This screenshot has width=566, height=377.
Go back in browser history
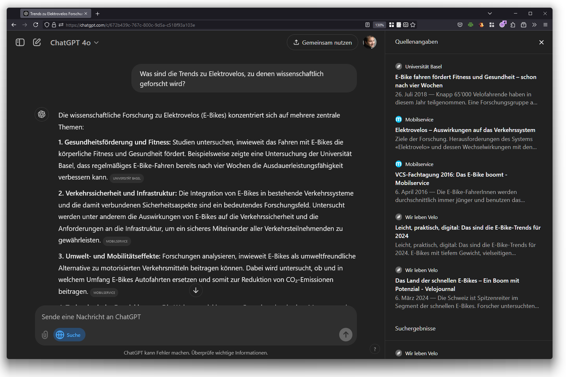[x=14, y=25]
